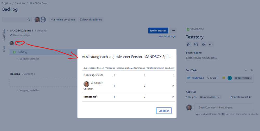Click Nicht zugewiesen row in dialog
Image resolution: width=260 pixels, height=131 pixels.
pyautogui.click(x=129, y=75)
